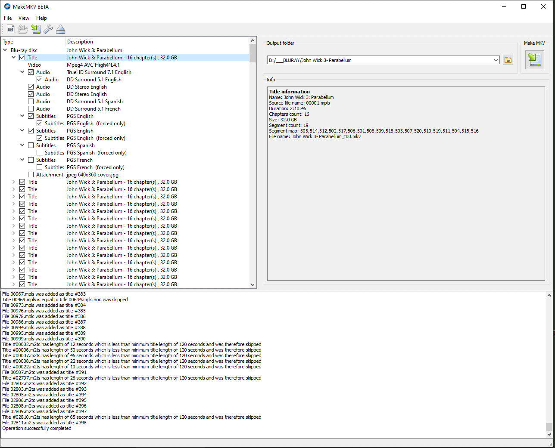Eject disc toolbar icon
Screen dimensions: 555x448
[61, 29]
